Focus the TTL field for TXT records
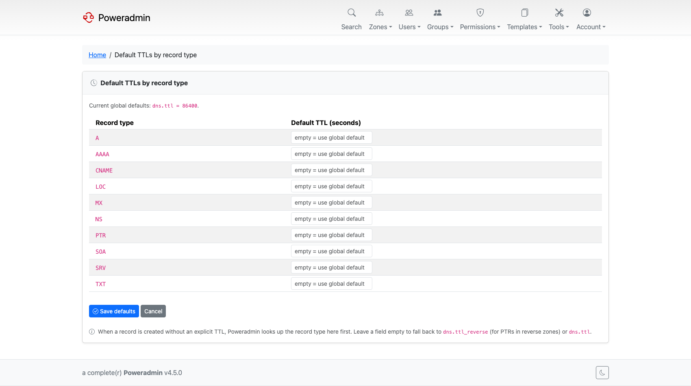Viewport: 691px width, 386px height. coord(332,284)
